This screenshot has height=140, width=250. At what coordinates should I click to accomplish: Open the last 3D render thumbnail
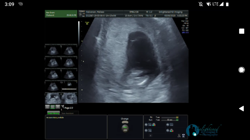pos(69,98)
